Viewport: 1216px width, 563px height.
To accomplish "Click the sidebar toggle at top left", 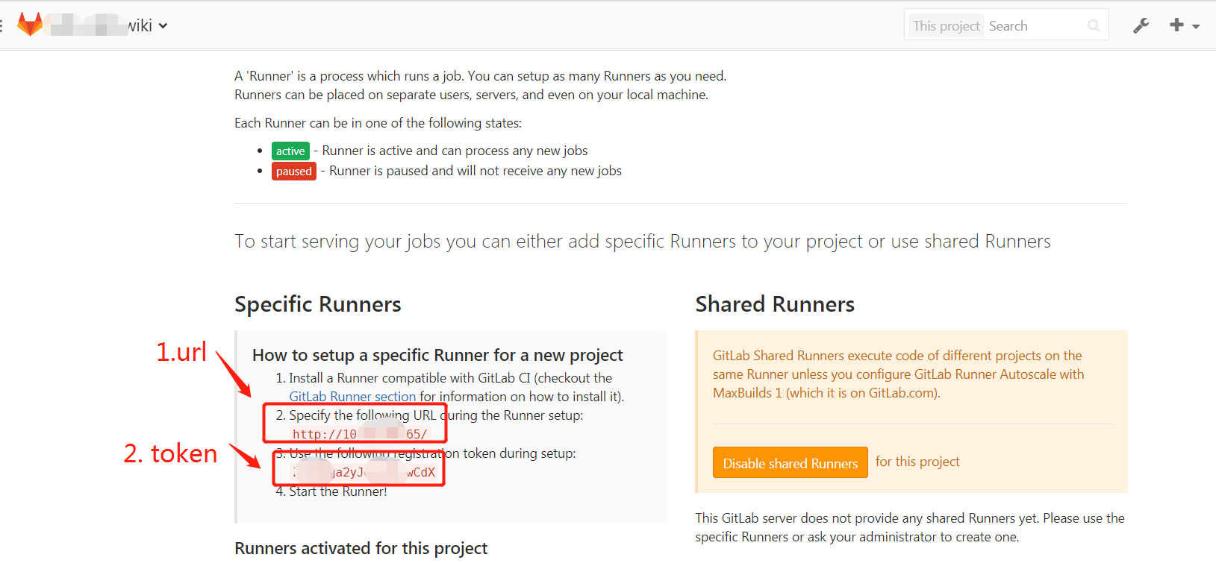I will click(x=2, y=26).
